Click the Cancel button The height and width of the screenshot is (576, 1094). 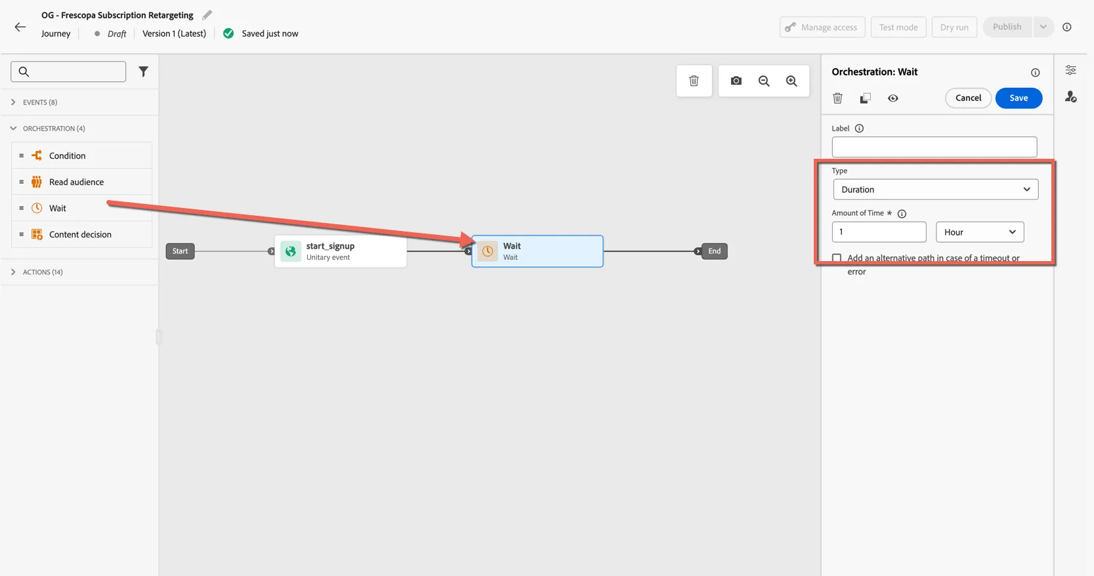[x=968, y=98]
